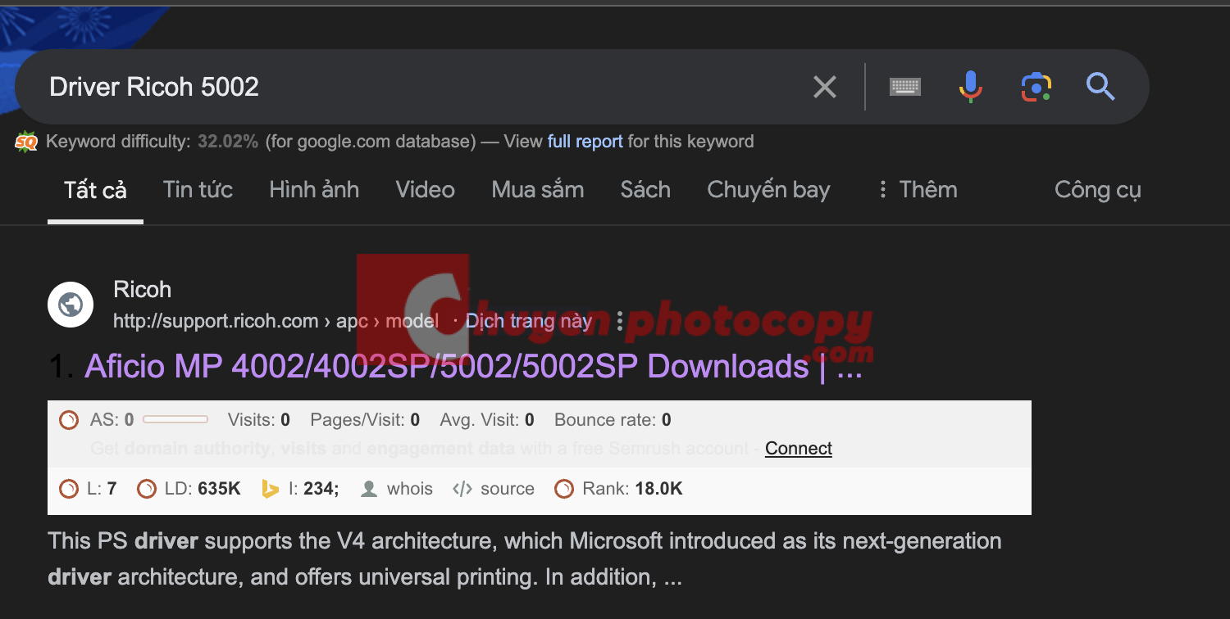Click the AS authority score bar
The height and width of the screenshot is (619, 1230).
[175, 420]
